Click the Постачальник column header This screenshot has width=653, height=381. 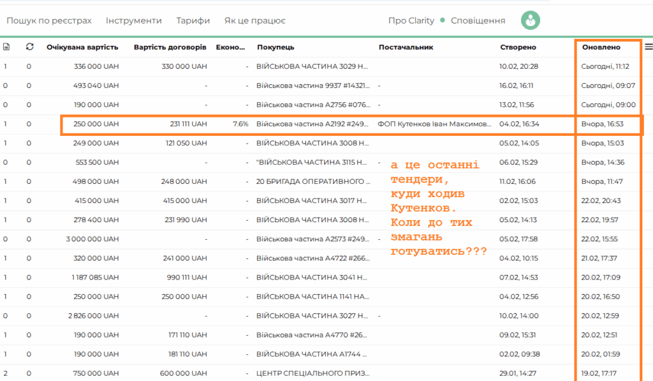406,47
